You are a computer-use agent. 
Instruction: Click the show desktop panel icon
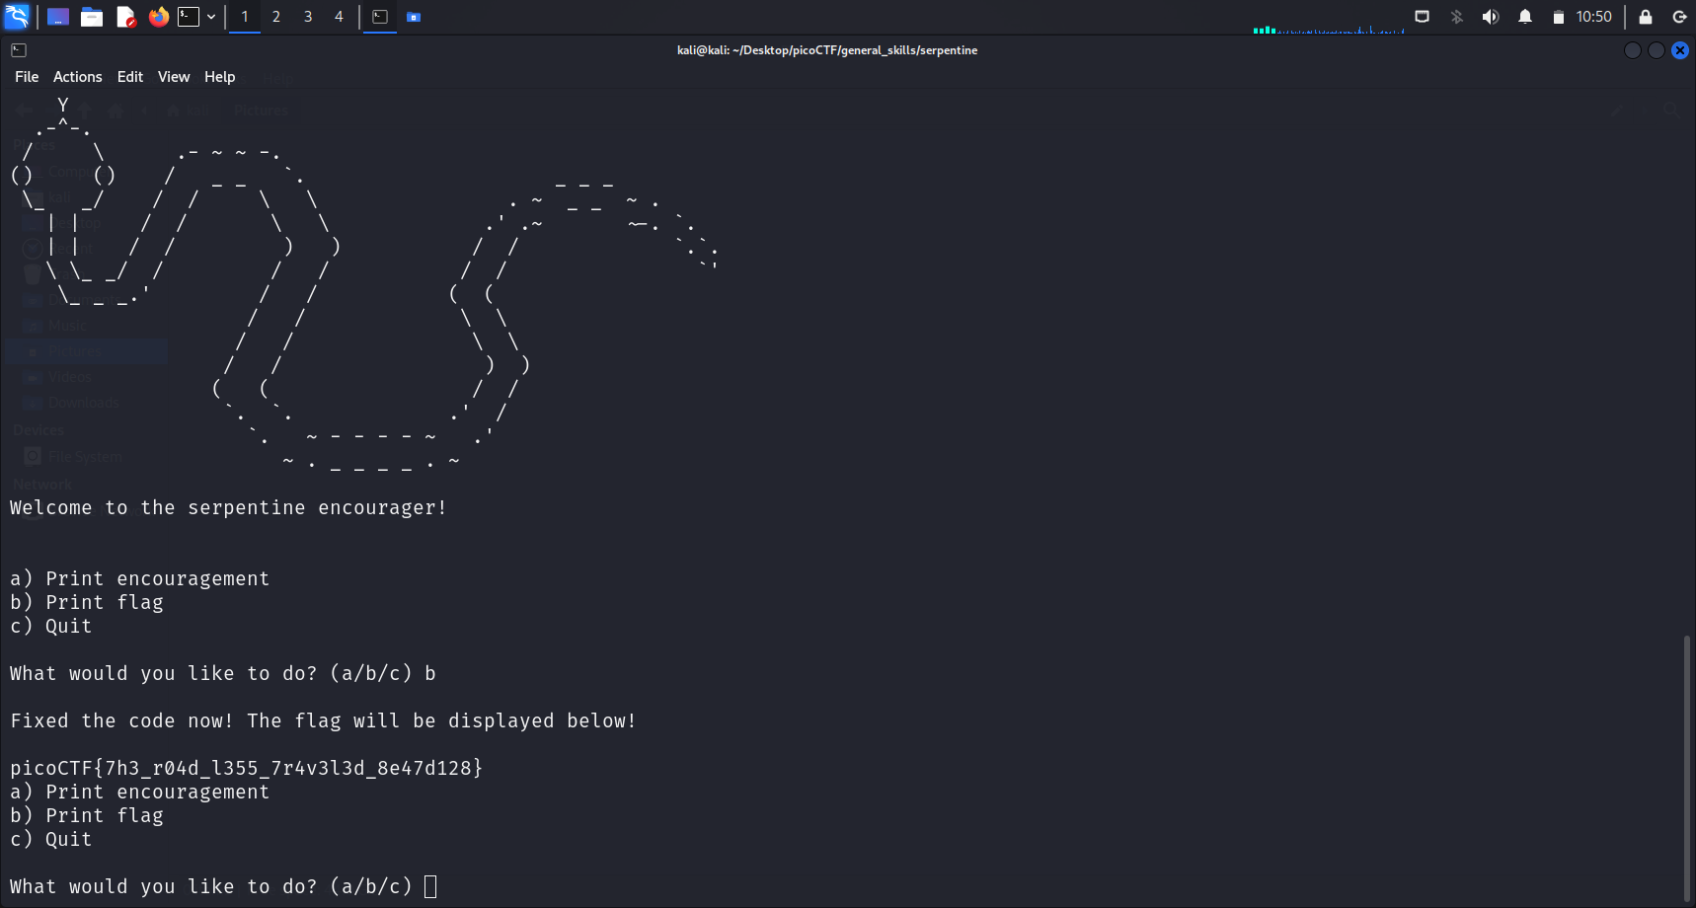58,17
